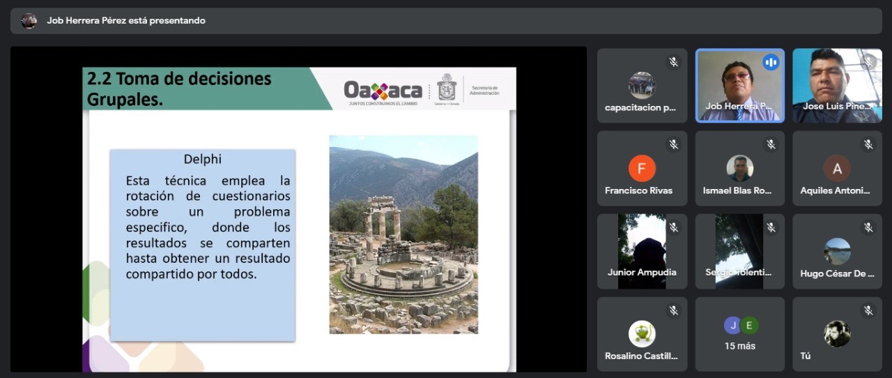Click the blue Delphi text box on the slide
Screen dimensions: 892x378
[x=202, y=244]
